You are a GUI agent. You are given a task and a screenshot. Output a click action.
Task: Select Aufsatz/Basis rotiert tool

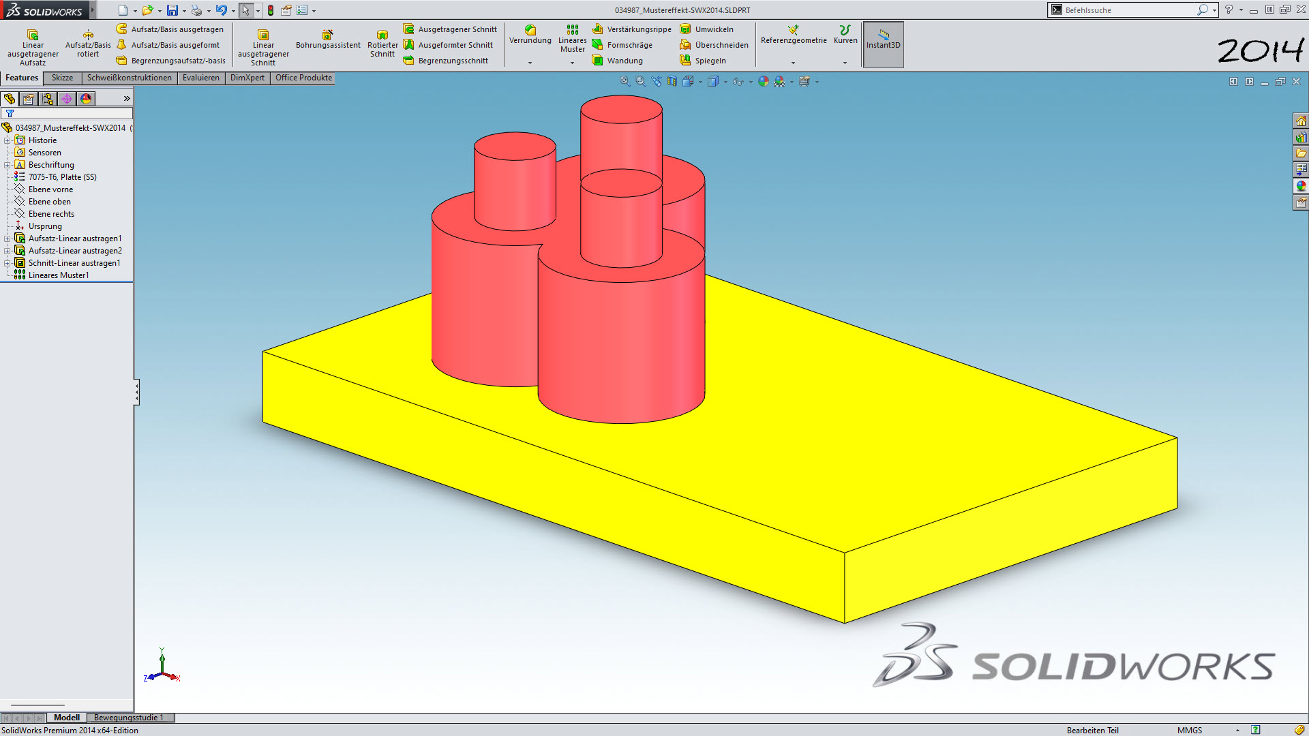(x=88, y=44)
